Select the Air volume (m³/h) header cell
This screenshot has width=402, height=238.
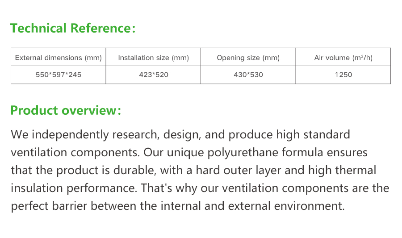click(343, 57)
